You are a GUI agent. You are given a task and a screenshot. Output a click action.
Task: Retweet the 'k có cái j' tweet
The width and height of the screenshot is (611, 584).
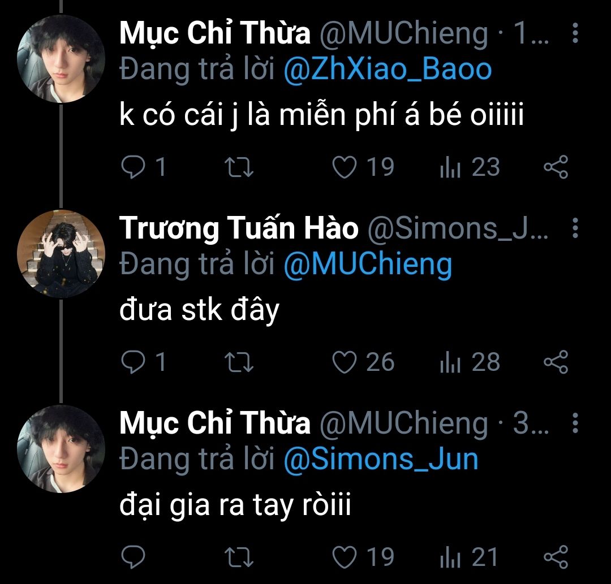point(240,167)
